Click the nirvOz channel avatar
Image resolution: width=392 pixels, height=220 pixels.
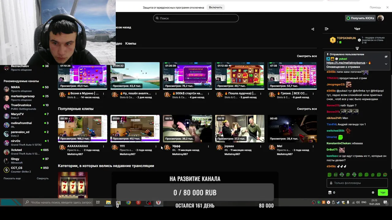tap(6, 143)
